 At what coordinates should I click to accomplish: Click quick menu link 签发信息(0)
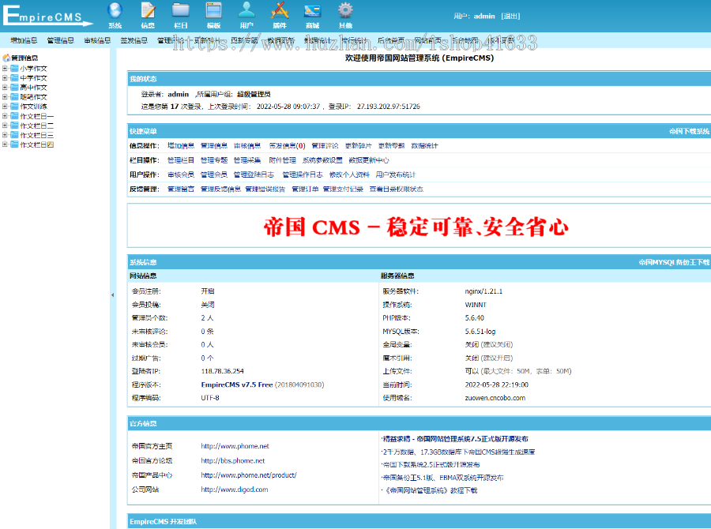click(287, 146)
